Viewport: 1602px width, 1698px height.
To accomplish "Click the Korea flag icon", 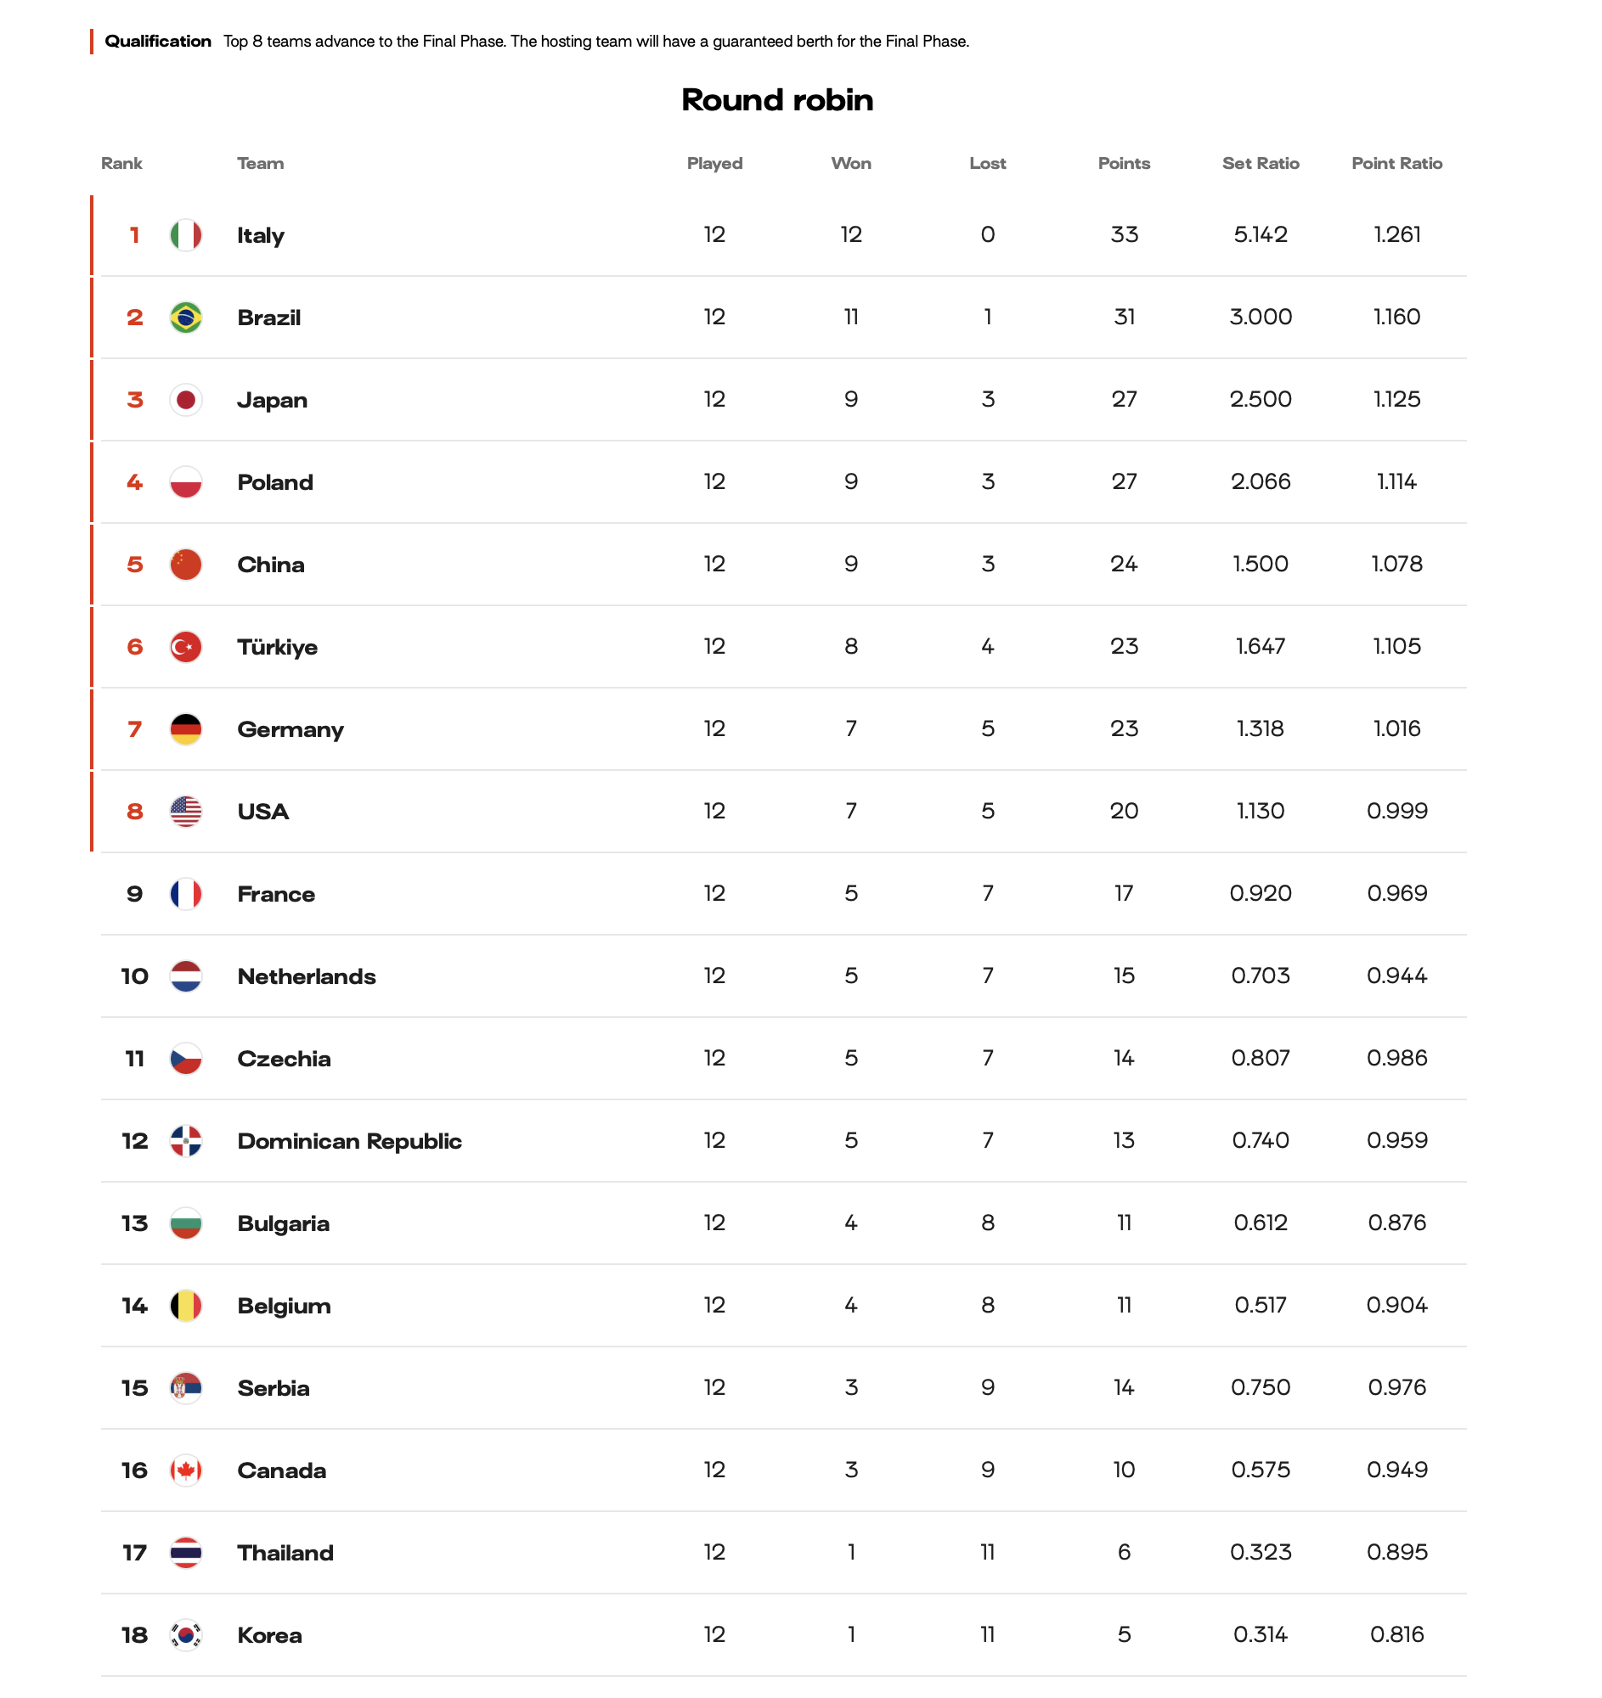I will [185, 1635].
